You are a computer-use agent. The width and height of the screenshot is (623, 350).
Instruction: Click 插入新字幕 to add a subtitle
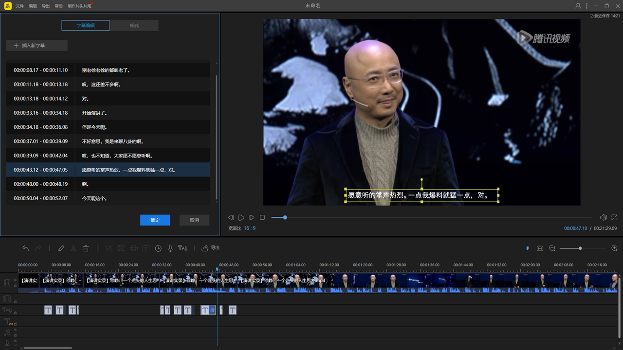coord(37,45)
